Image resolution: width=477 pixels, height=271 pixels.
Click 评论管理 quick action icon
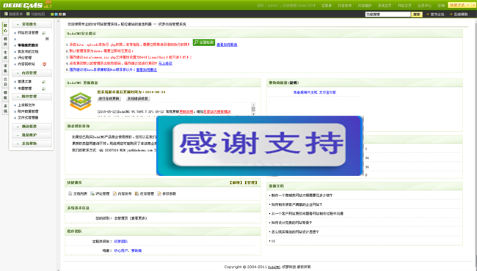point(92,193)
